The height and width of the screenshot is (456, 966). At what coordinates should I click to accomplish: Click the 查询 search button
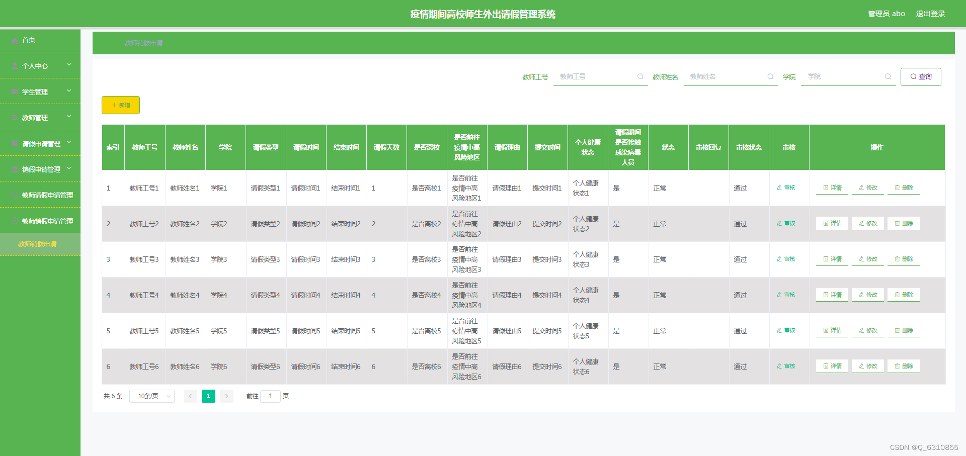[921, 77]
